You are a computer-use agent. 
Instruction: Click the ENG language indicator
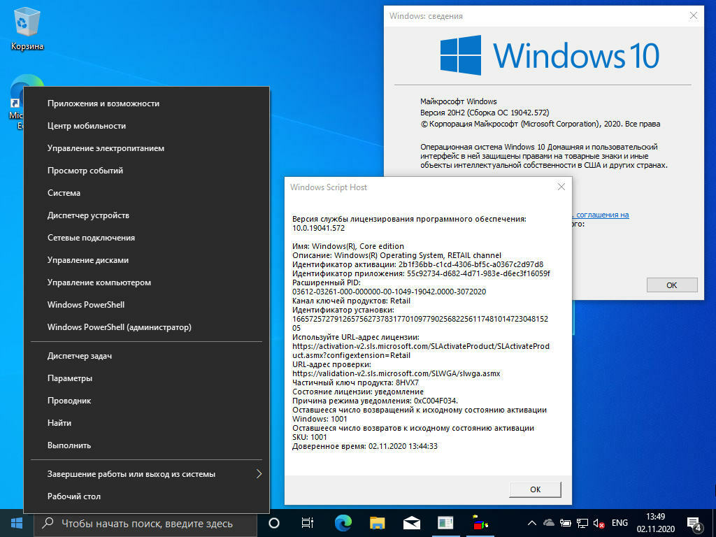620,523
